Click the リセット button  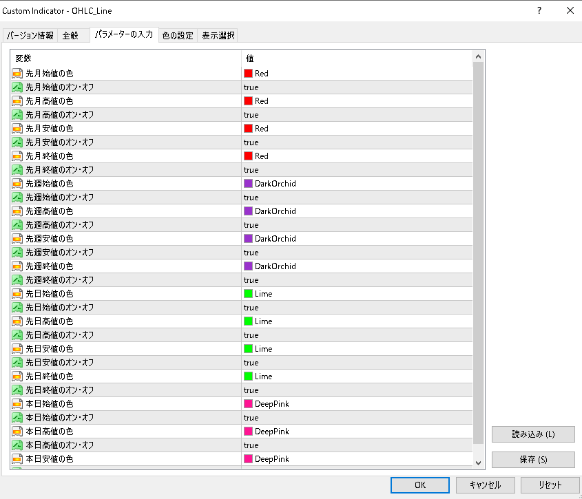click(550, 485)
